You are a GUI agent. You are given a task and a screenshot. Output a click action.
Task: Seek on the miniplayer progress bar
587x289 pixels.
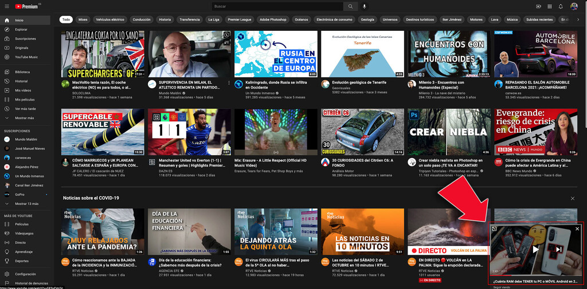[536, 275]
